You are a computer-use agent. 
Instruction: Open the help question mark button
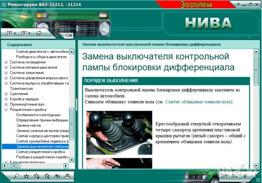coord(239,5)
